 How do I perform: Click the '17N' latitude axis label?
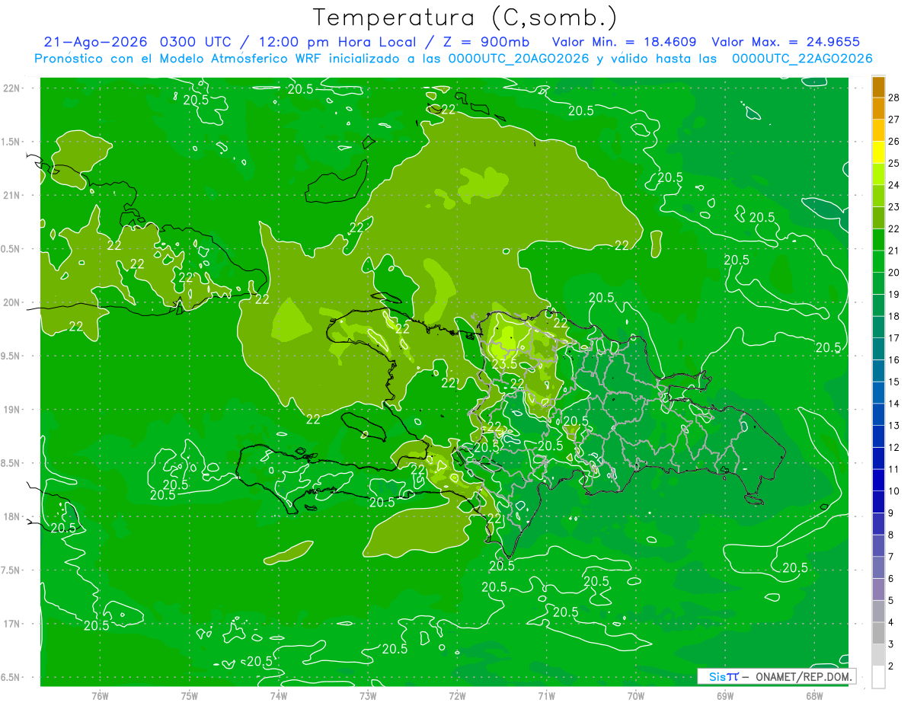tap(11, 624)
